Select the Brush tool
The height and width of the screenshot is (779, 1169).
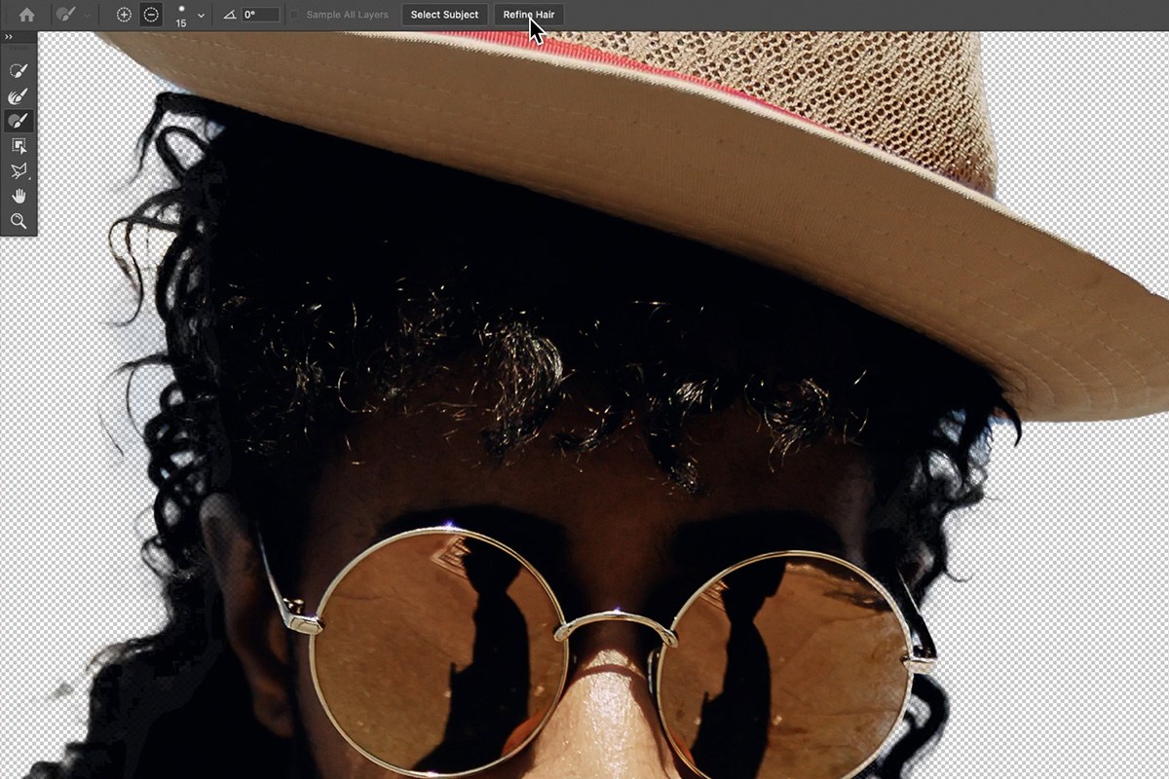click(x=19, y=121)
